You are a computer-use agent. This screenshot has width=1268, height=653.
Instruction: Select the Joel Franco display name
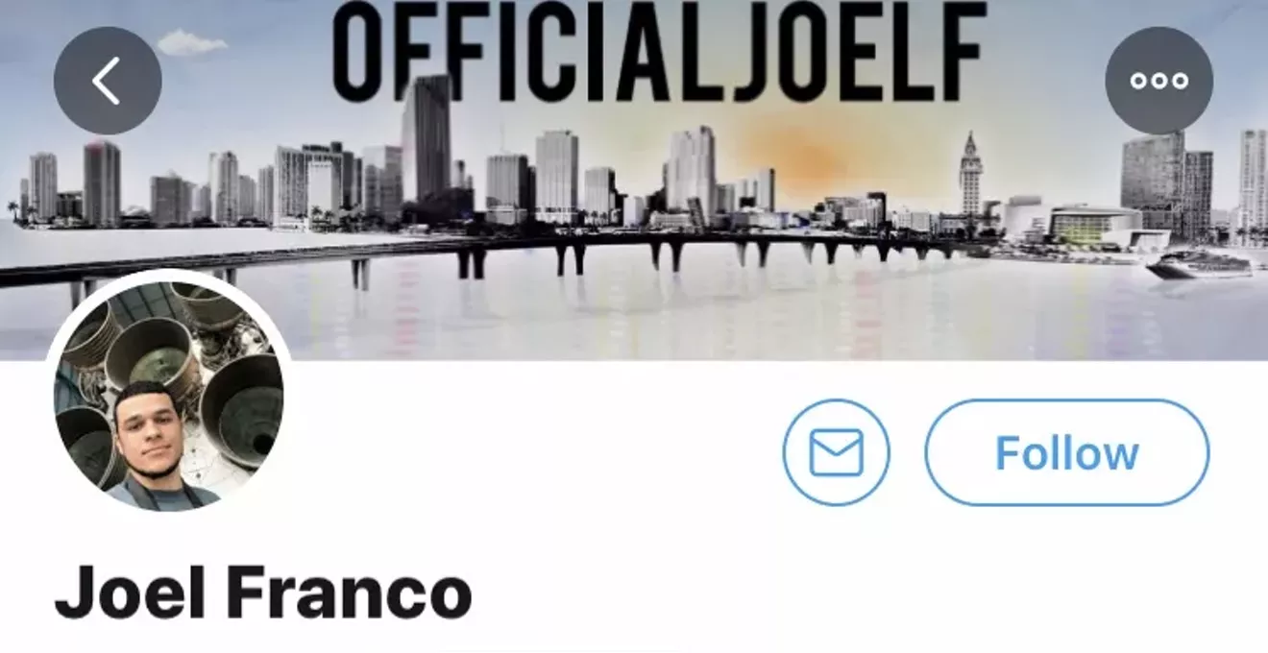[x=262, y=593]
